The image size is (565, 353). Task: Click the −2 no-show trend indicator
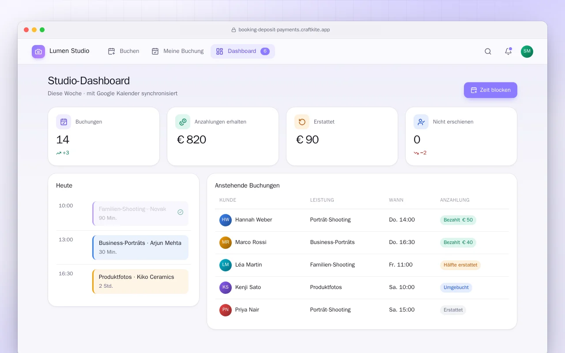420,153
